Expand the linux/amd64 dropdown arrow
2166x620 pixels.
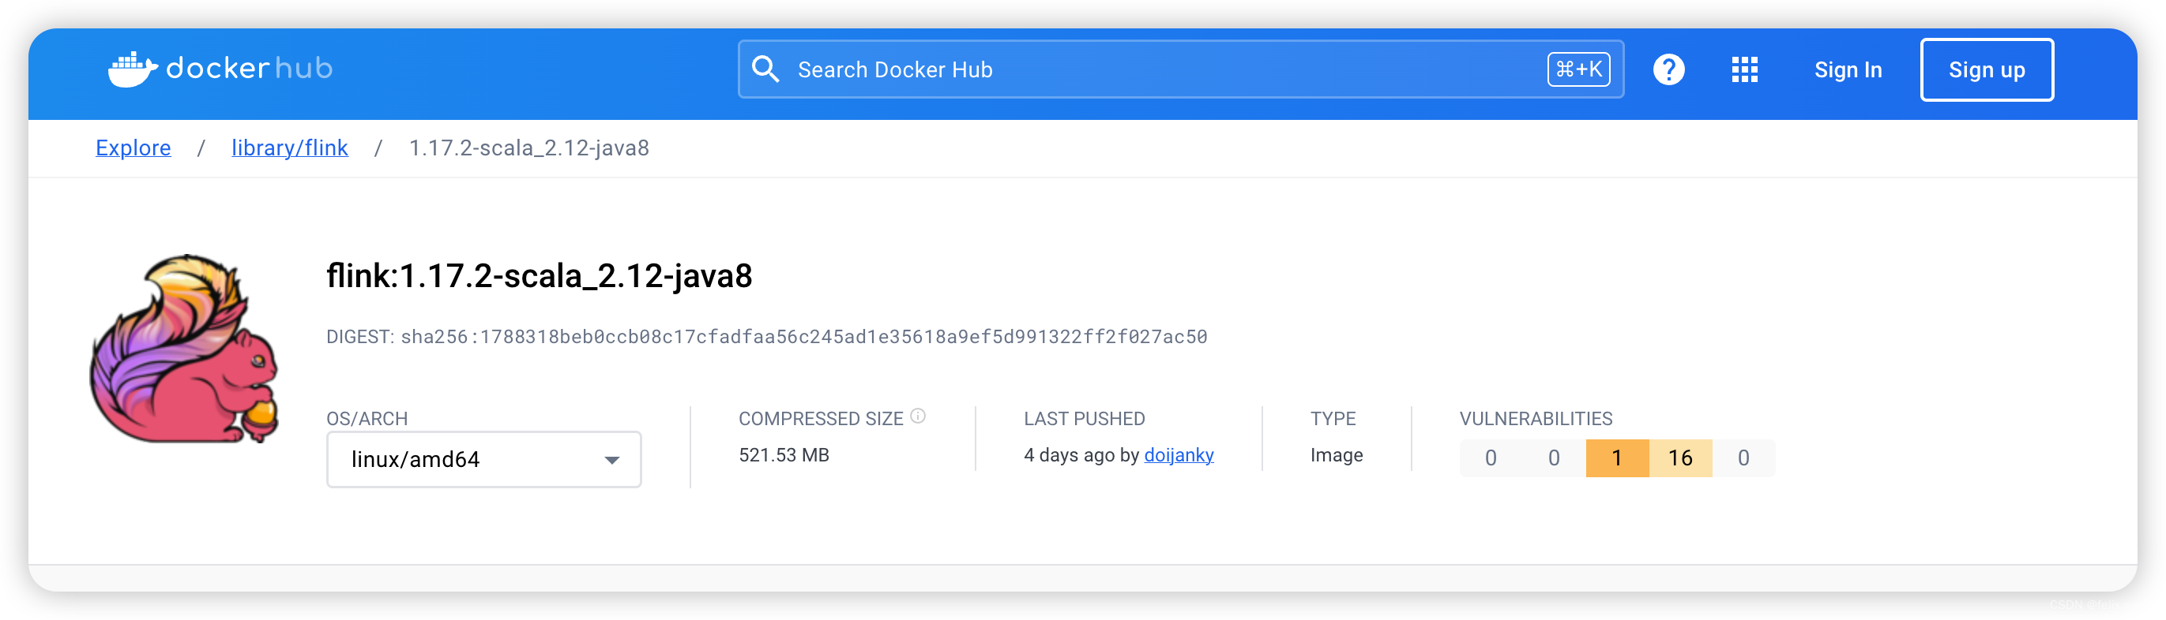pyautogui.click(x=611, y=460)
